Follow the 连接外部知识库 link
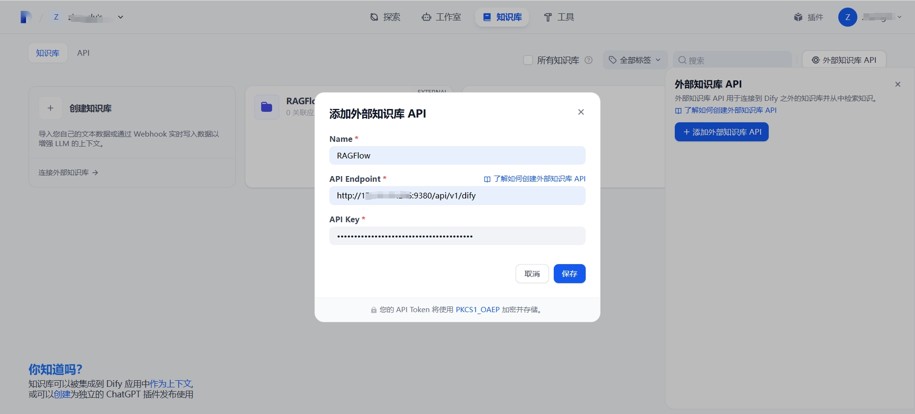Screen dimensions: 915x414 pos(68,172)
